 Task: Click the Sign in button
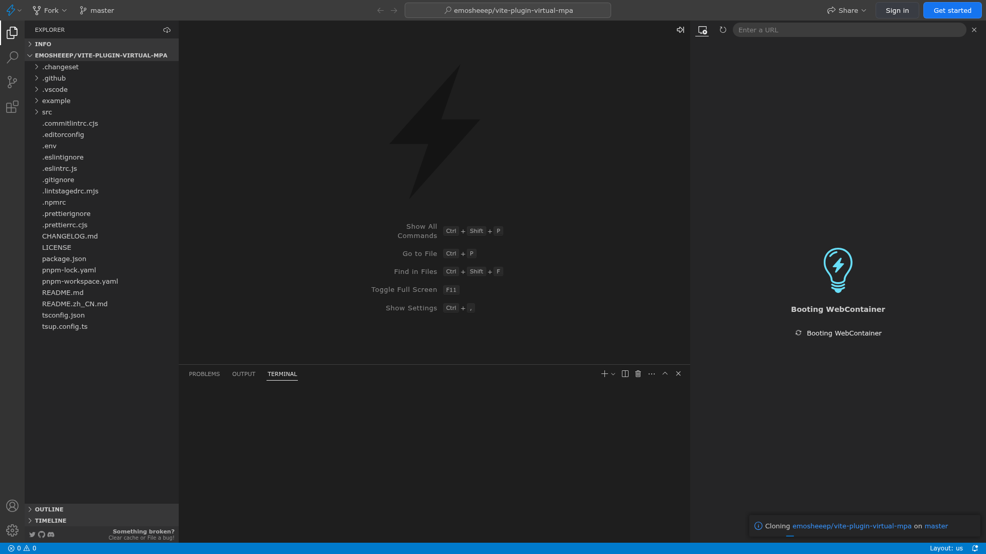[x=897, y=10]
